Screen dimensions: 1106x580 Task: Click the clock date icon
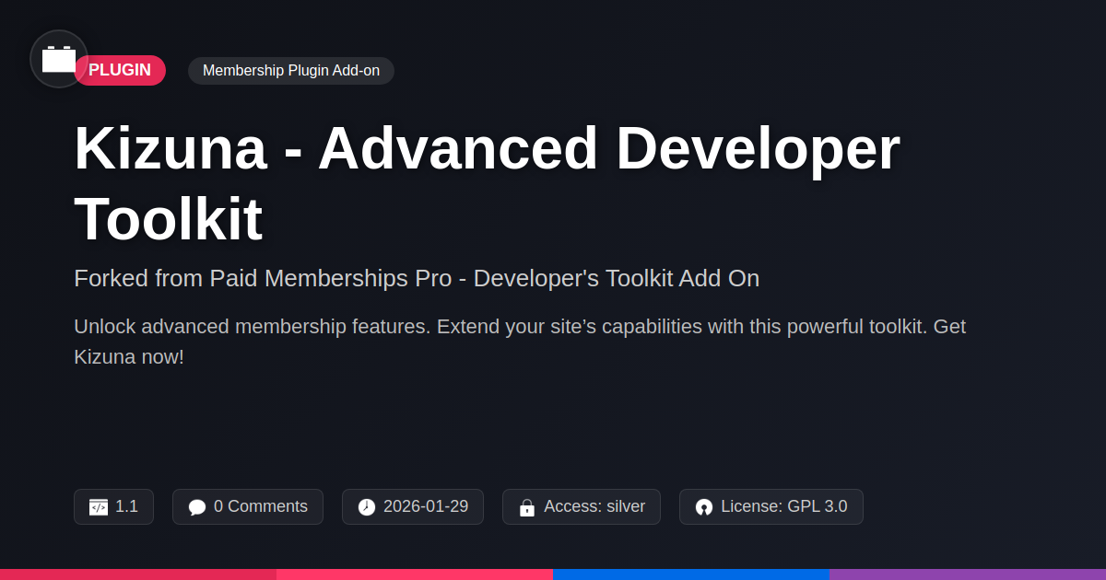pos(367,507)
